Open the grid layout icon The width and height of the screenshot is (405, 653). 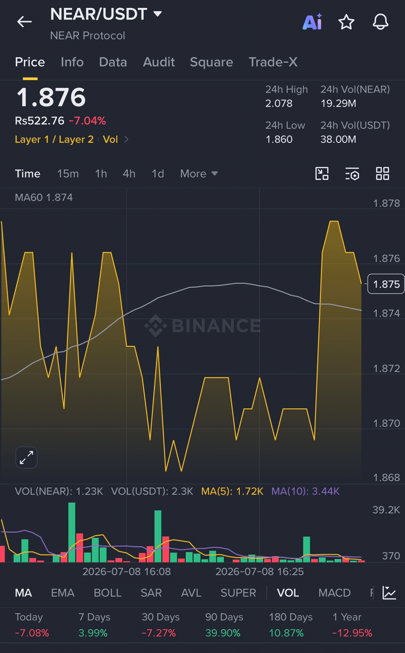[x=382, y=174]
